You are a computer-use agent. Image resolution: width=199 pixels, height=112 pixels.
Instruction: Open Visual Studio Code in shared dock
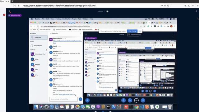[x=142, y=107]
